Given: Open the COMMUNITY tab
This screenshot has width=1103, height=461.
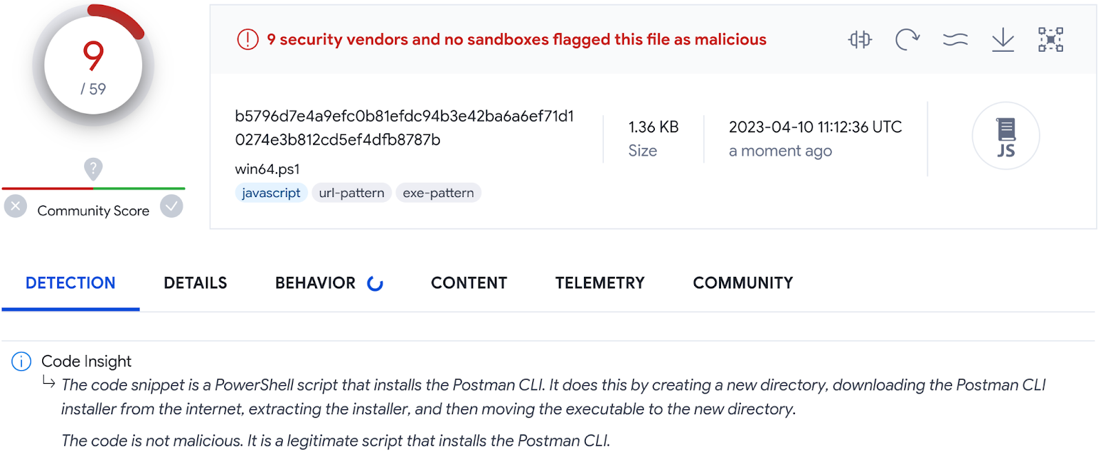Looking at the screenshot, I should pyautogui.click(x=743, y=283).
